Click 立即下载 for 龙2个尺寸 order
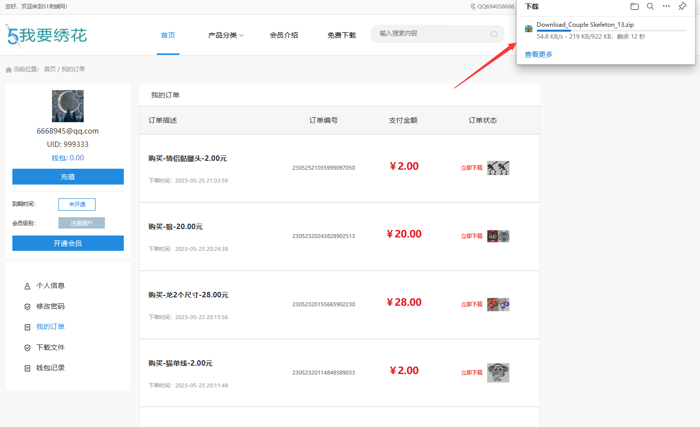Viewport: 700px width, 427px height. pos(472,304)
